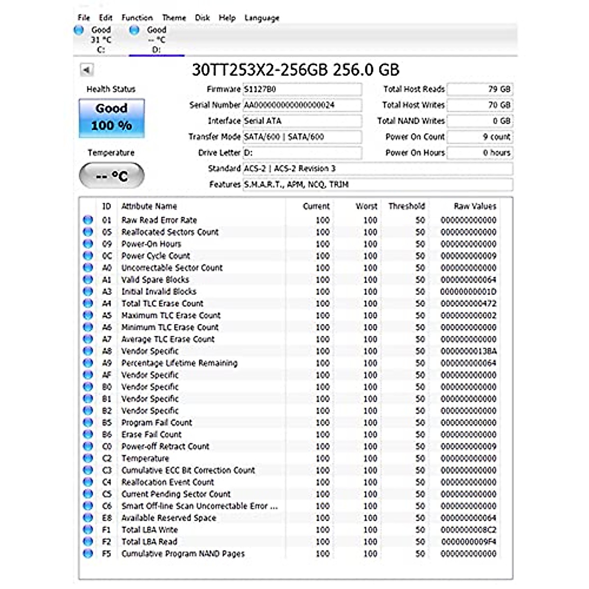Click the Serial Number field
589x589 pixels.
pyautogui.click(x=302, y=105)
